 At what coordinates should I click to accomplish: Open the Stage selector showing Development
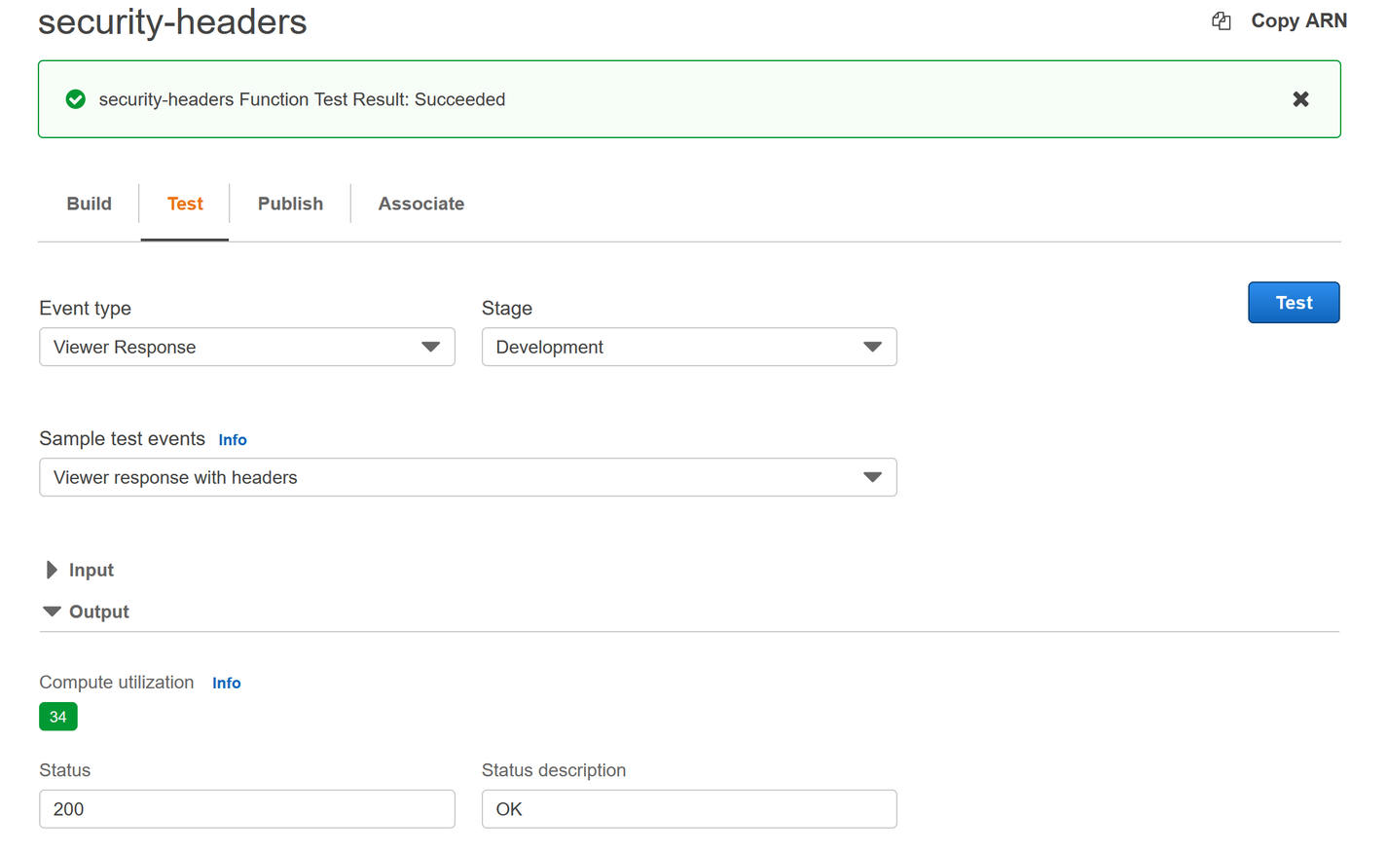tap(688, 347)
